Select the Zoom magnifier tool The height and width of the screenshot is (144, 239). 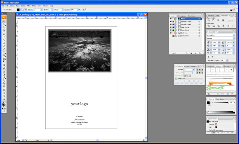click(x=4, y=99)
